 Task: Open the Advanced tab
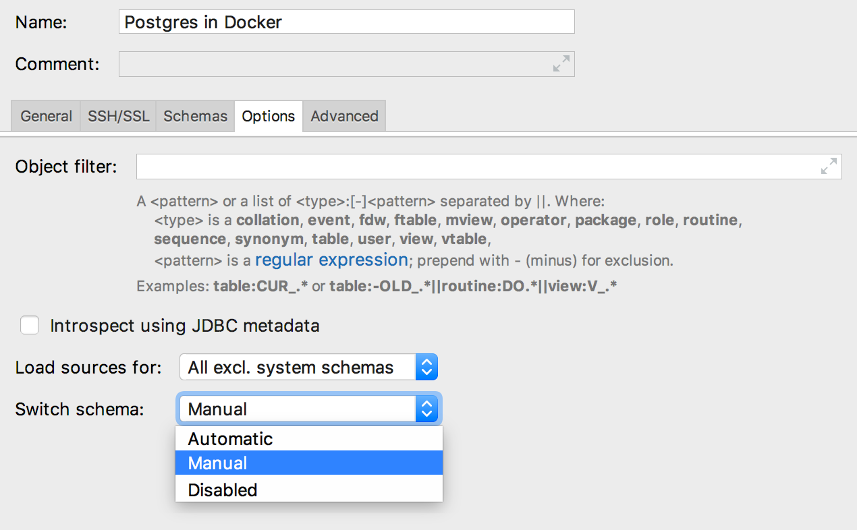(x=344, y=116)
